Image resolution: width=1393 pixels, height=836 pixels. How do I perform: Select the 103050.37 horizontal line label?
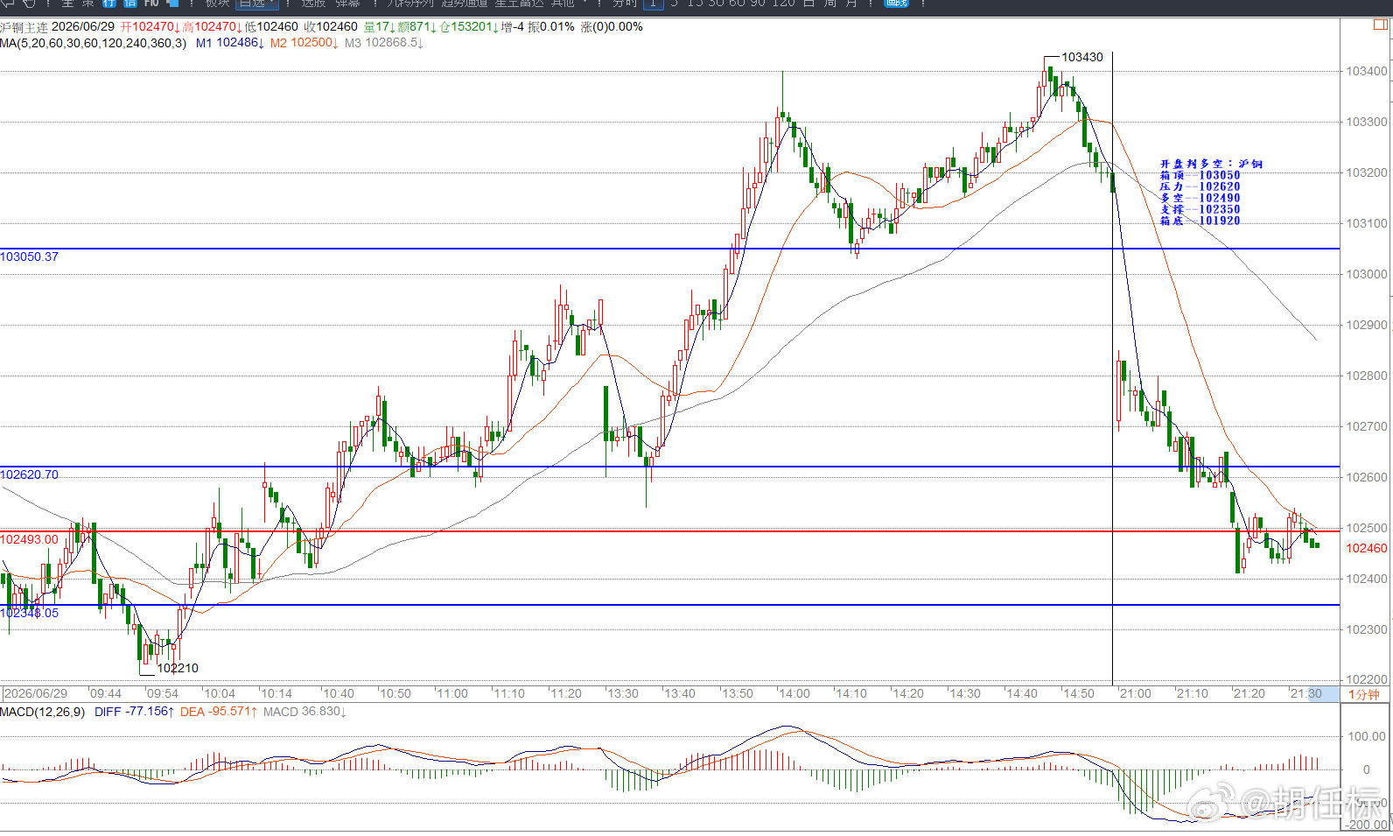(30, 256)
